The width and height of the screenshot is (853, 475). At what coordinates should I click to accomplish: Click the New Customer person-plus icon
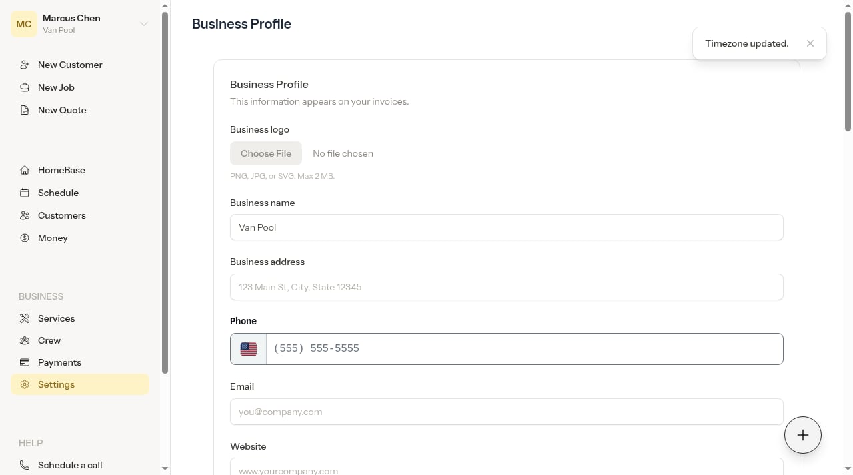click(25, 65)
